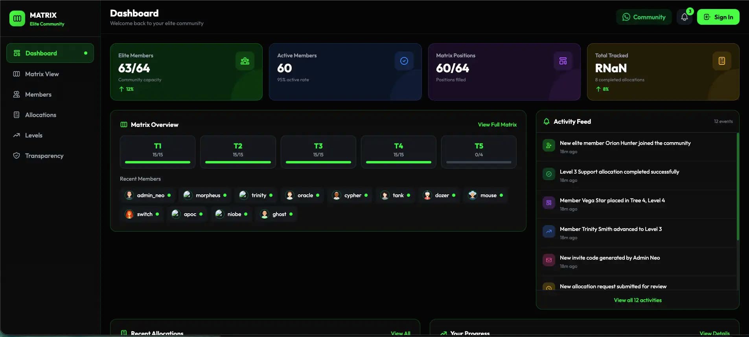Click morpheus avatar

pyautogui.click(x=188, y=195)
